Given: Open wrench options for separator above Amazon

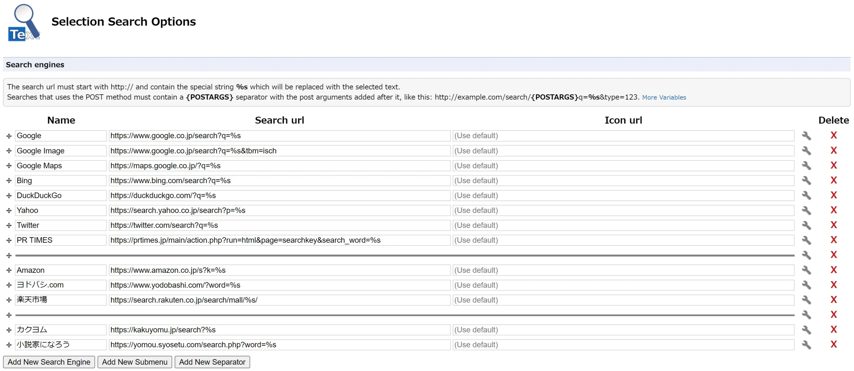Looking at the screenshot, I should click(x=806, y=255).
